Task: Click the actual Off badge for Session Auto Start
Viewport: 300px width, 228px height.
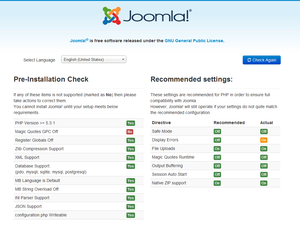Action: tap(264, 175)
